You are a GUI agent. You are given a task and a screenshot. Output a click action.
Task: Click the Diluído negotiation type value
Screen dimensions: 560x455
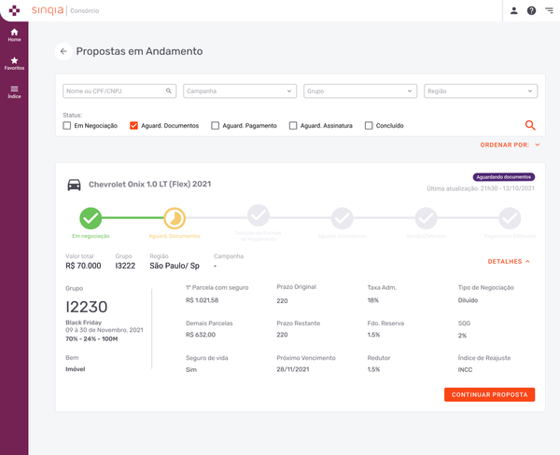(468, 300)
